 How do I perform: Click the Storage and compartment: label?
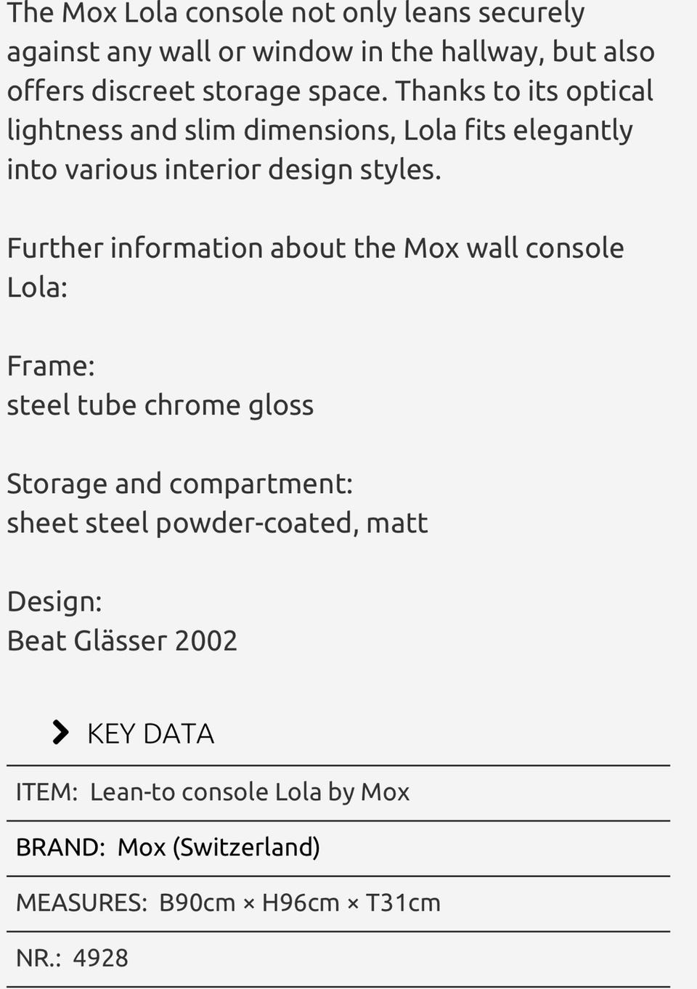pyautogui.click(x=180, y=484)
